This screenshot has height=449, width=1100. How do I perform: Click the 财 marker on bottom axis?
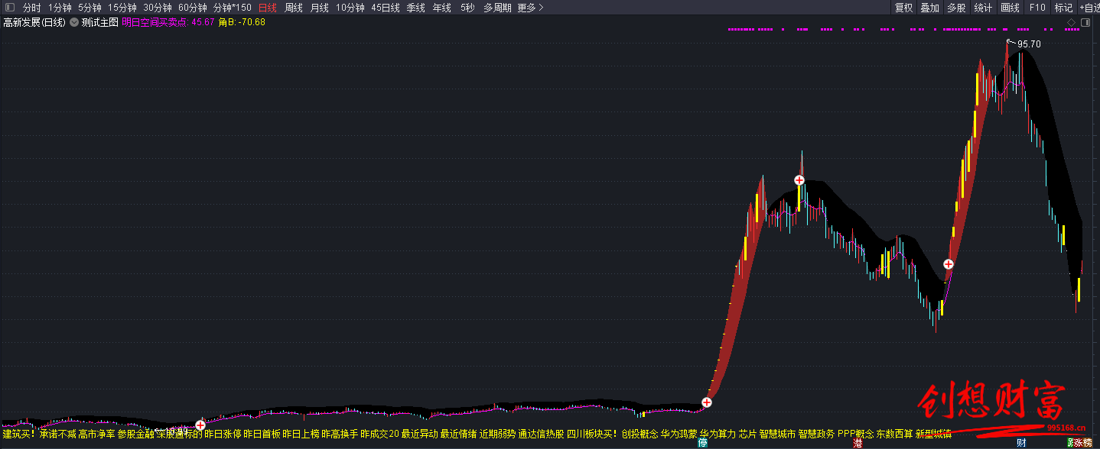1020,443
